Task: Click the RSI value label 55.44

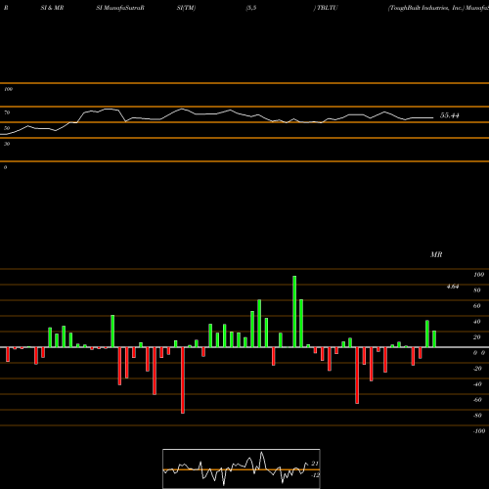Action: [x=450, y=115]
